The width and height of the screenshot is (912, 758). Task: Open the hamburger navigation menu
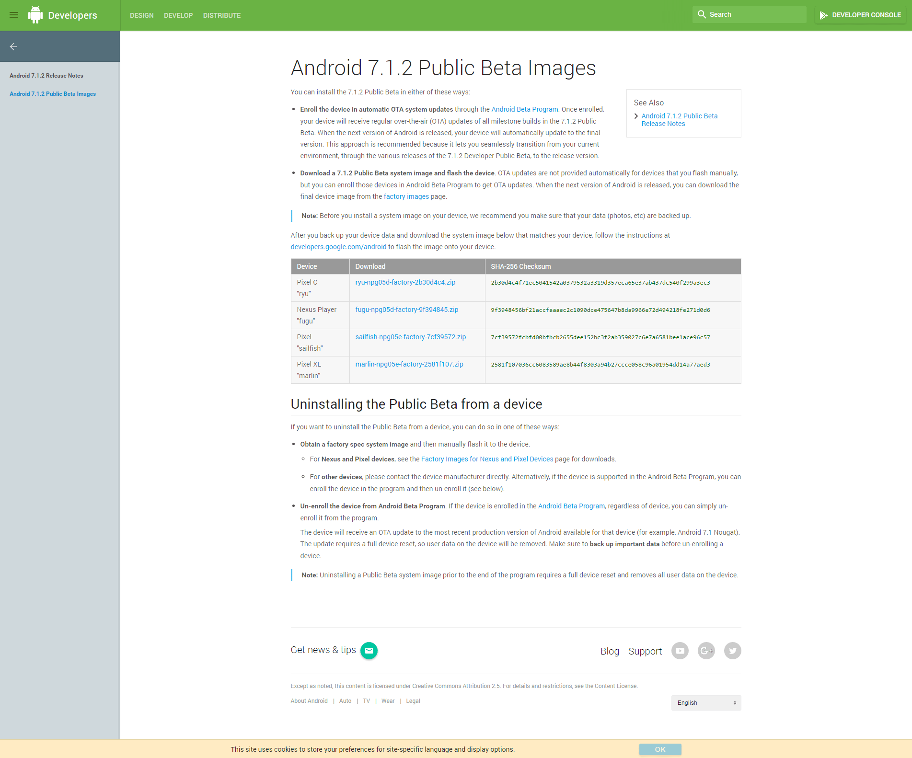click(14, 15)
